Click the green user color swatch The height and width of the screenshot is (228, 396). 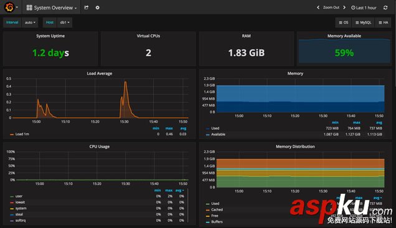point(12,196)
